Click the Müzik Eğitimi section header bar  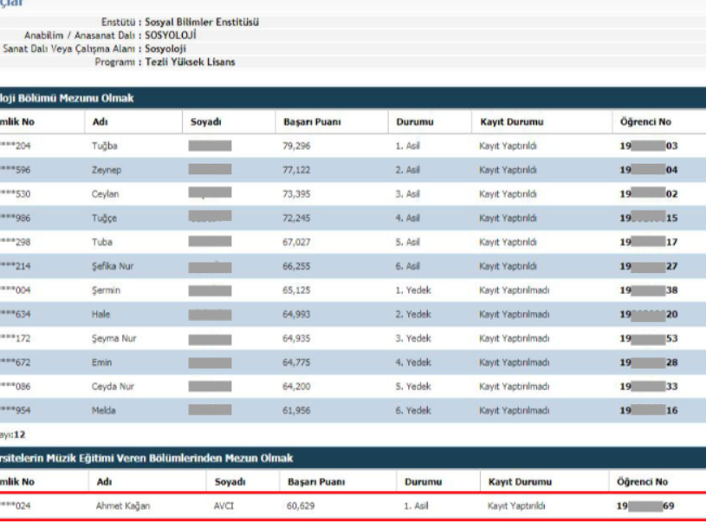tap(347, 457)
